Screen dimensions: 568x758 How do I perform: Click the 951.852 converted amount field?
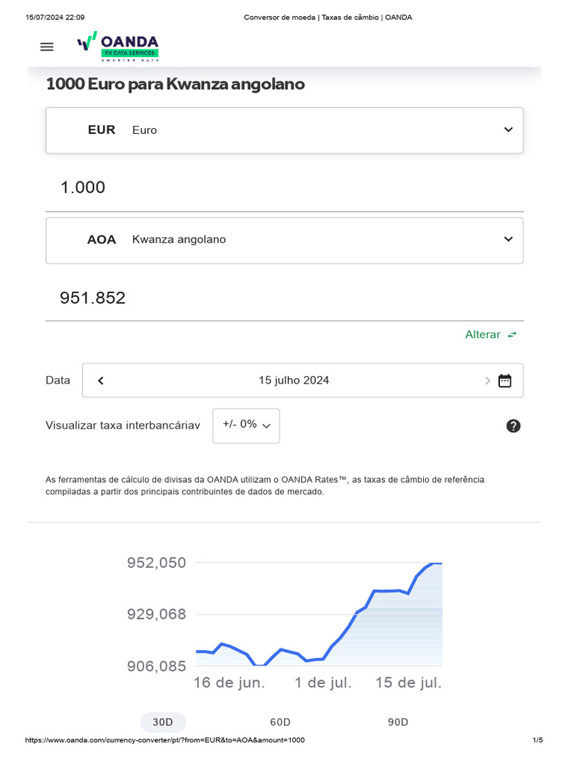tap(284, 298)
